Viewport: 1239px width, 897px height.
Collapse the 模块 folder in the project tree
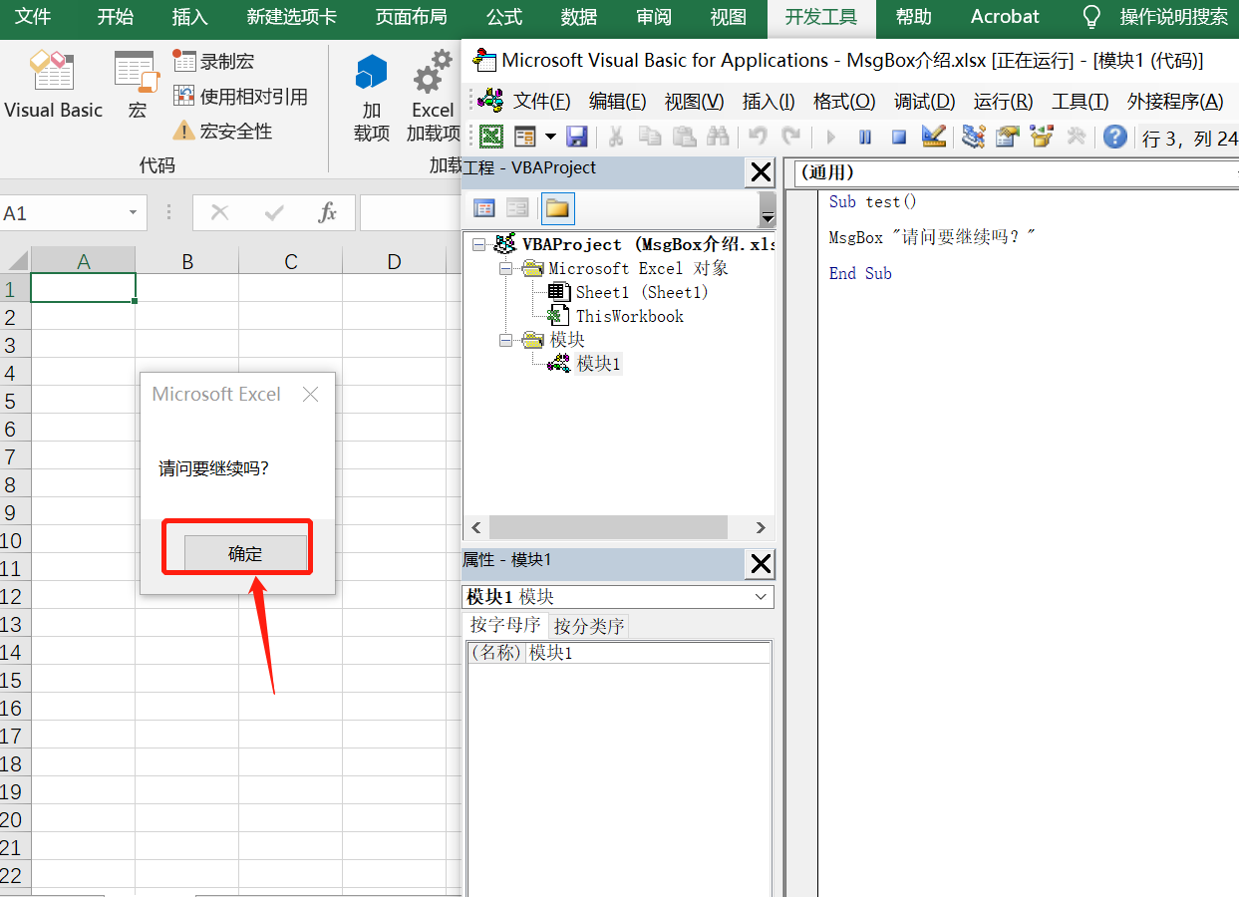click(506, 339)
